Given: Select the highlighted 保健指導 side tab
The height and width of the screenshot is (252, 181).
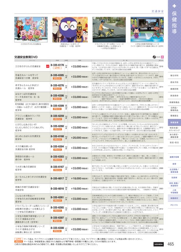Looking at the screenshot, I should [x=174, y=122].
